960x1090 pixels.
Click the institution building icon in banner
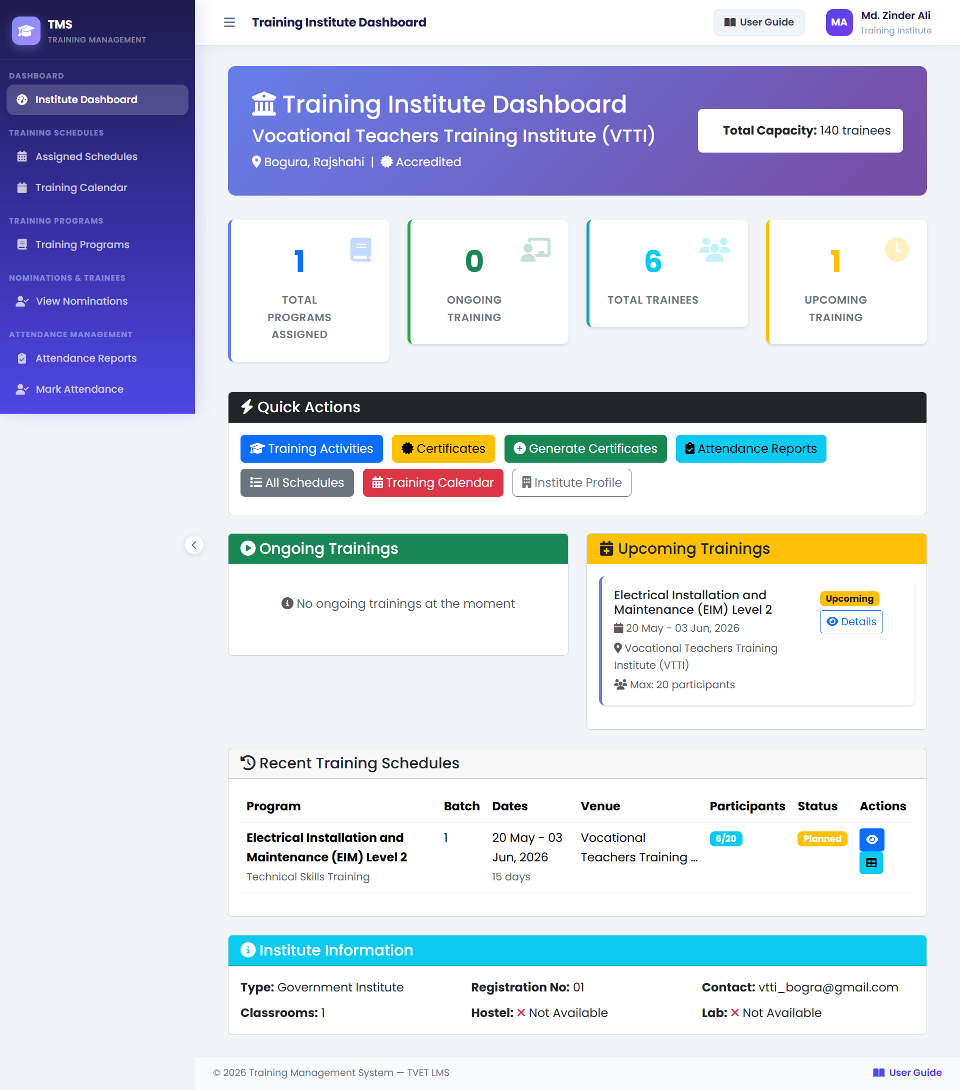[264, 104]
